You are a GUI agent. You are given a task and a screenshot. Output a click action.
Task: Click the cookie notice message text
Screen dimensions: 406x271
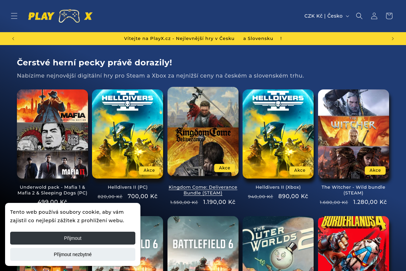[67, 216]
